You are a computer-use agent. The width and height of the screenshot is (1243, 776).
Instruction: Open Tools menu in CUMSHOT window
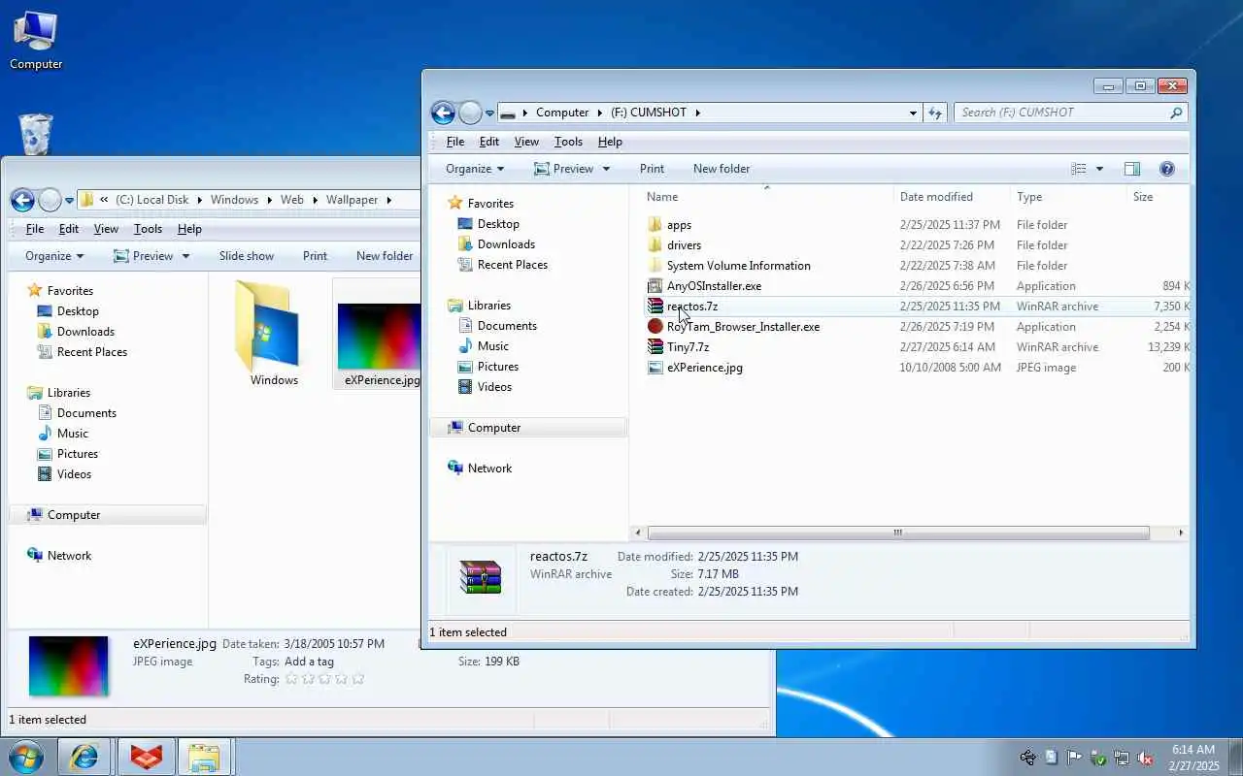pos(568,142)
